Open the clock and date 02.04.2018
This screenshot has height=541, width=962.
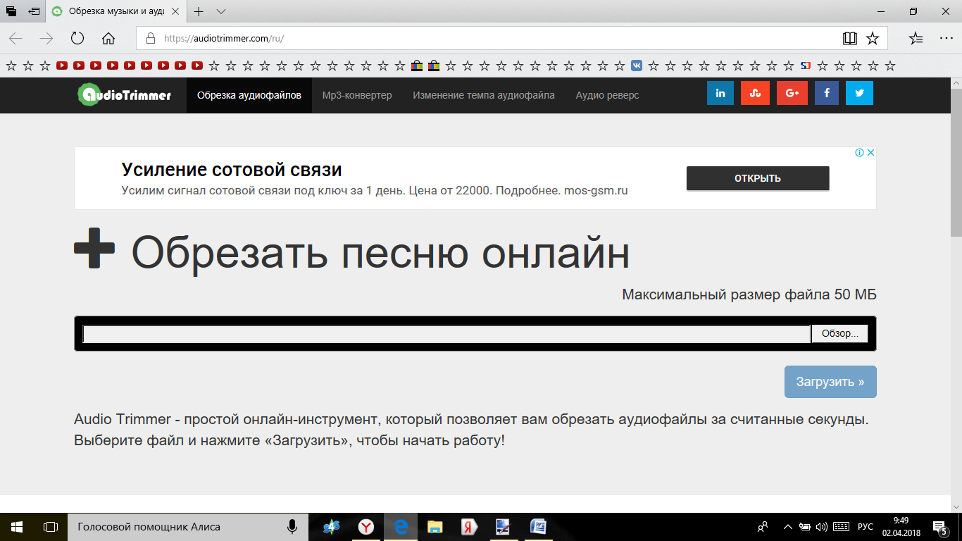(x=900, y=527)
